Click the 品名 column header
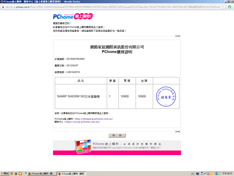Image resolution: width=234 pixels, height=176 pixels. [81, 81]
